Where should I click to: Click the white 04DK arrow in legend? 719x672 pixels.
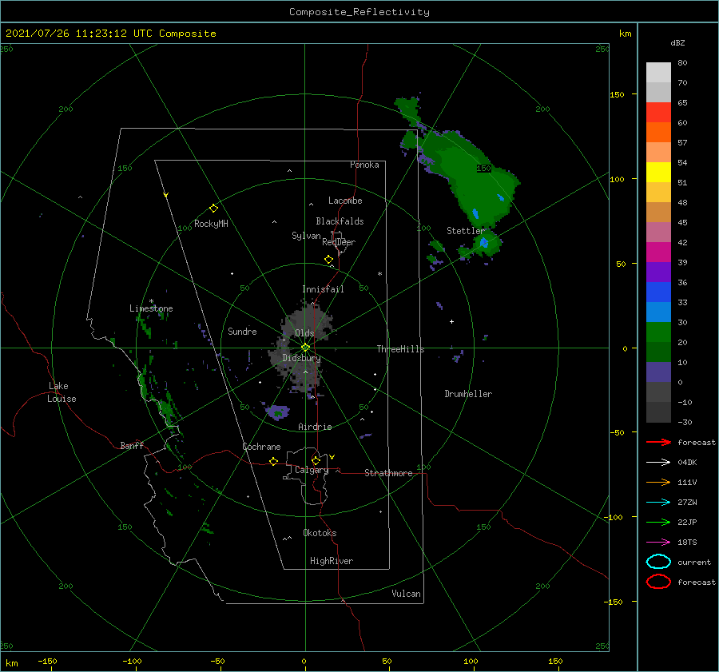point(658,463)
